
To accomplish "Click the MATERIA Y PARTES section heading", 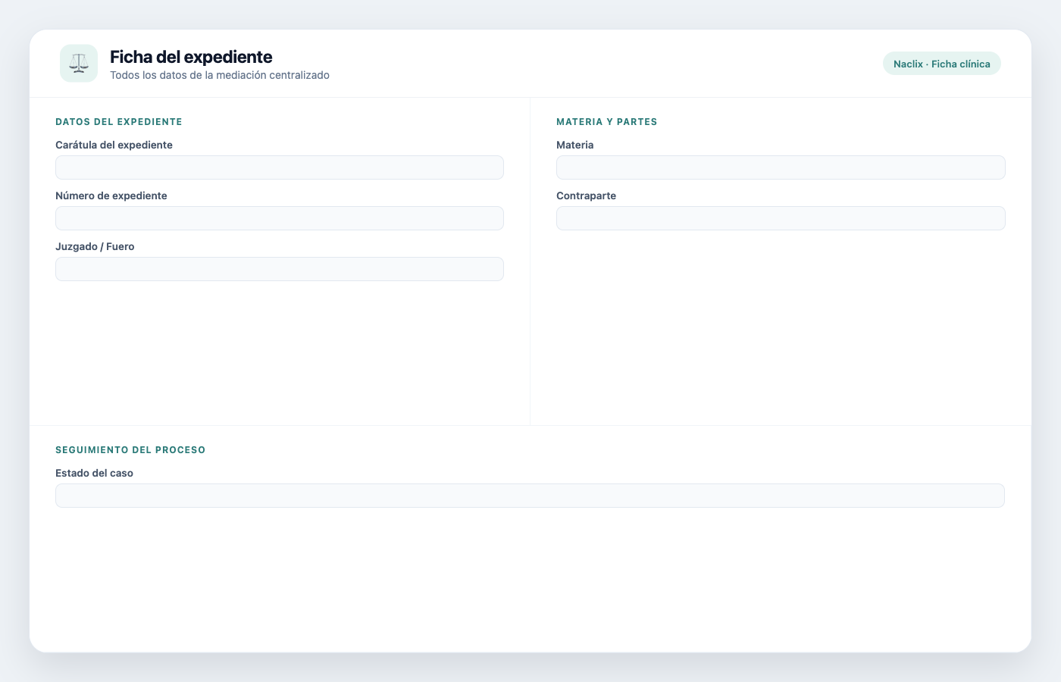I will point(607,122).
